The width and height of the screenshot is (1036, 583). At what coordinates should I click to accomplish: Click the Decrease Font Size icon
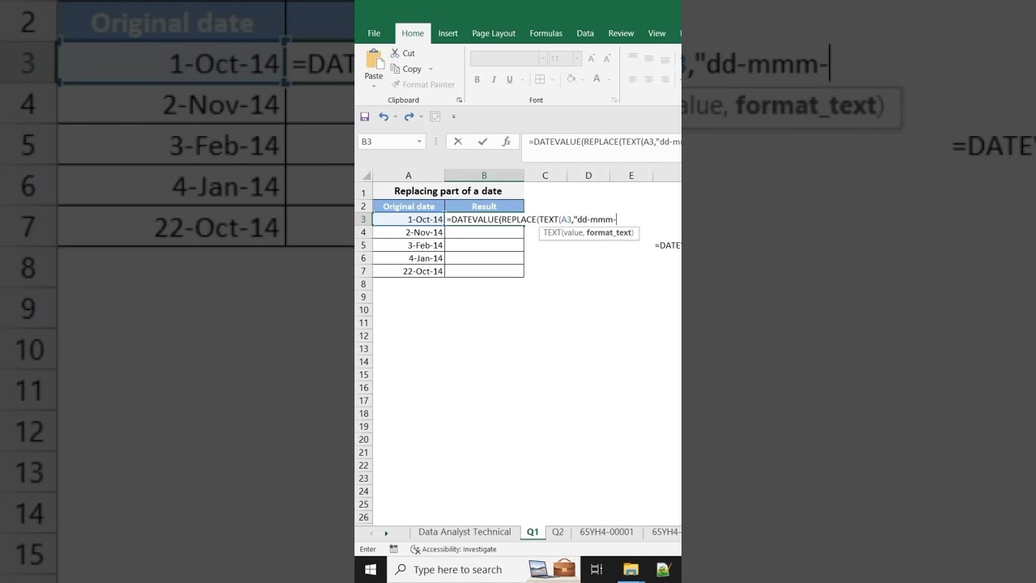click(x=607, y=58)
